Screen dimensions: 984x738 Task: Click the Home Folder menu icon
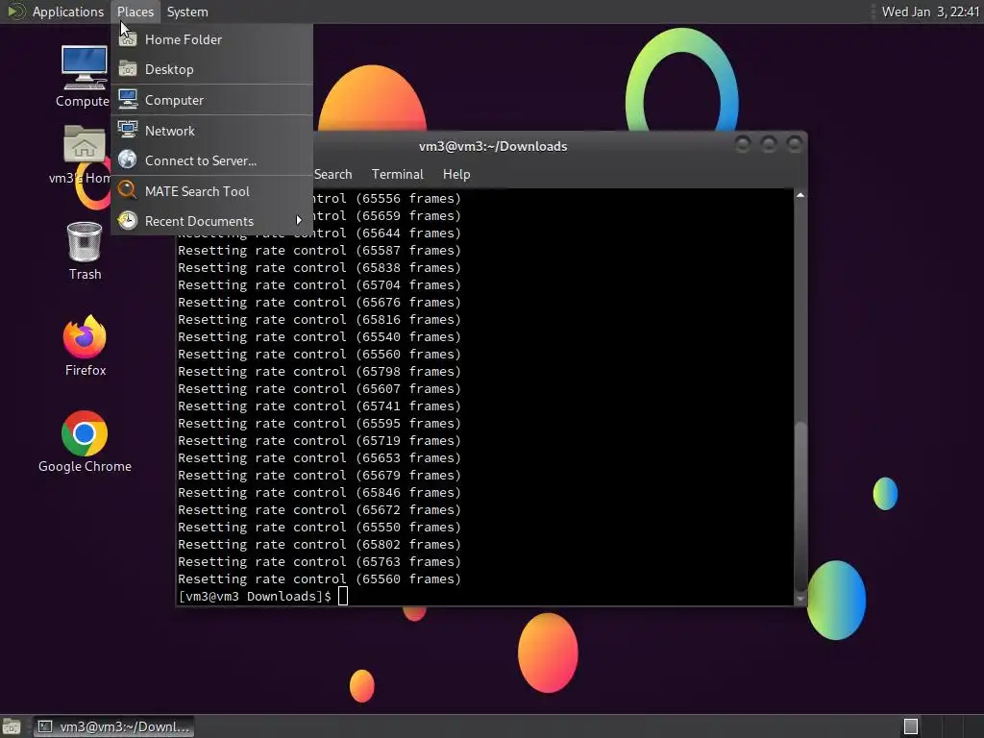click(x=128, y=38)
